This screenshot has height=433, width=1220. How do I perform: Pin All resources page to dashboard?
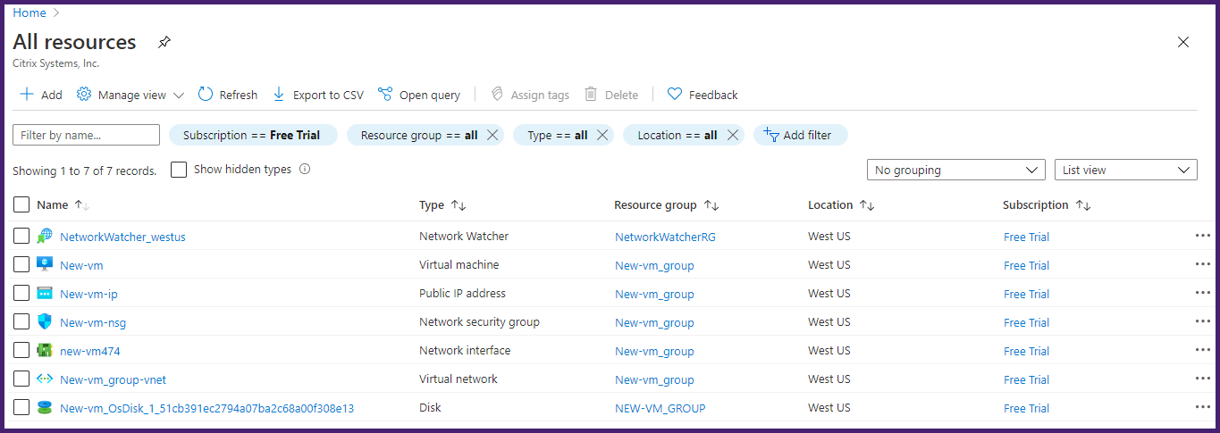pos(164,42)
